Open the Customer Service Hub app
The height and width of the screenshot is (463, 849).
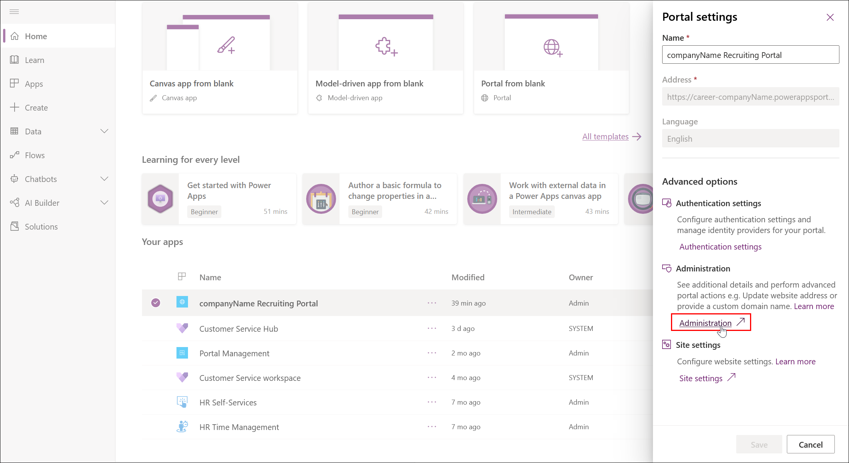click(239, 329)
